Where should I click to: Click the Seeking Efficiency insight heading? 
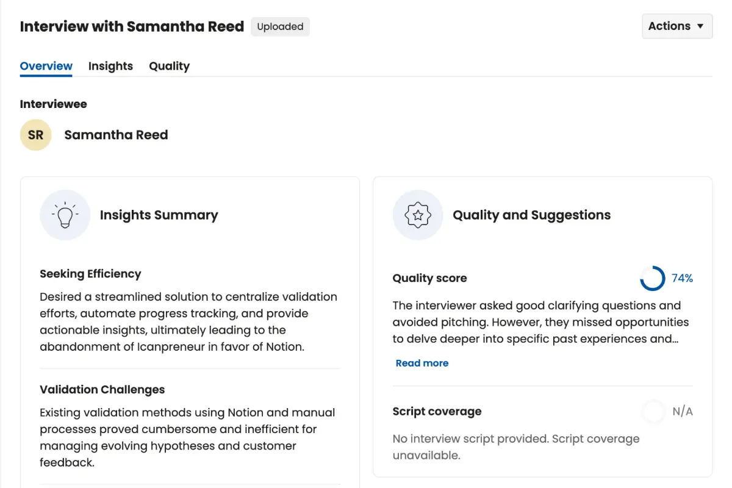click(90, 274)
